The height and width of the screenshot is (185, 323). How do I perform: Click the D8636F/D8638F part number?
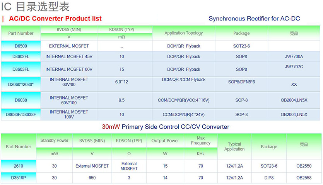click(x=21, y=114)
